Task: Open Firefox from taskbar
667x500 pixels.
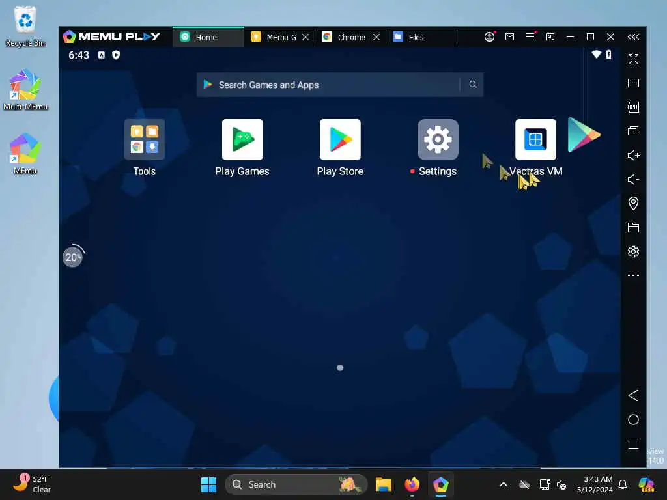Action: pyautogui.click(x=412, y=484)
